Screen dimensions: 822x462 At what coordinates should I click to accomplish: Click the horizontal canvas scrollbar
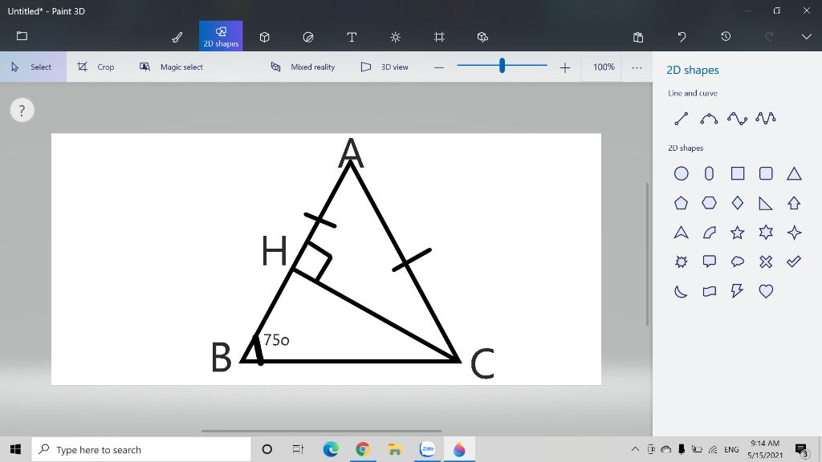coord(321,431)
